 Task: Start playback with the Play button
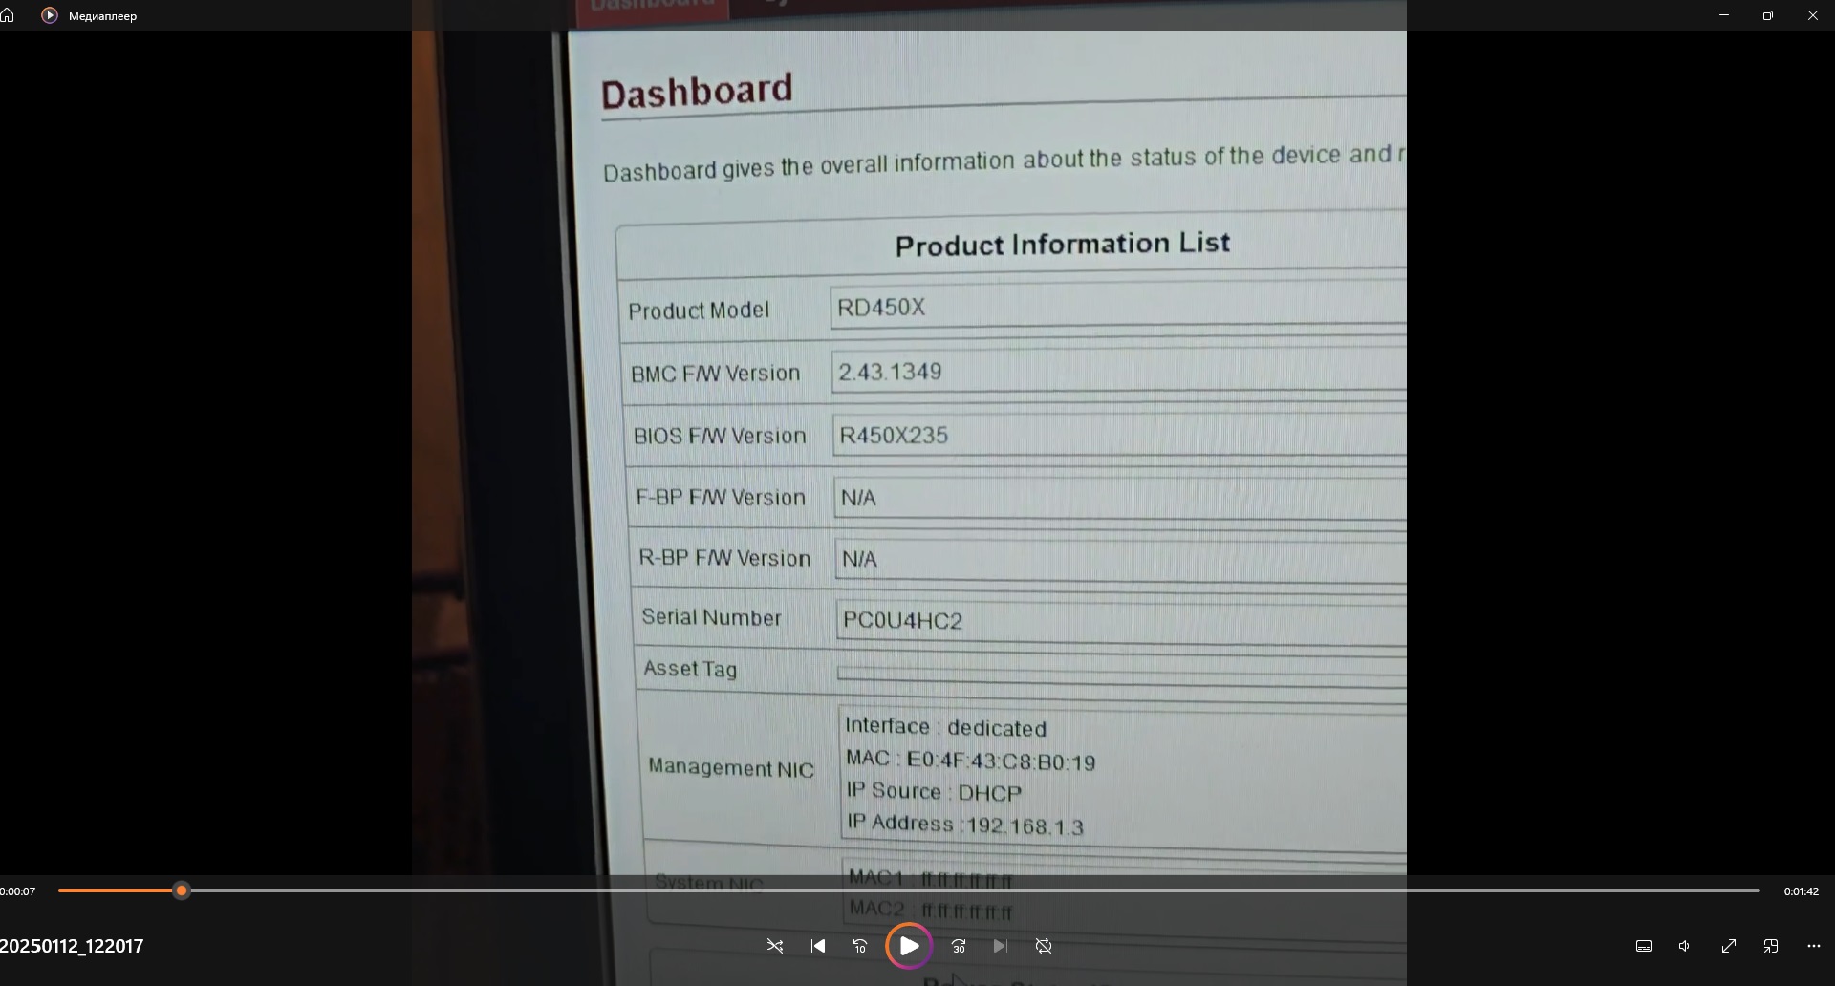[x=909, y=946]
